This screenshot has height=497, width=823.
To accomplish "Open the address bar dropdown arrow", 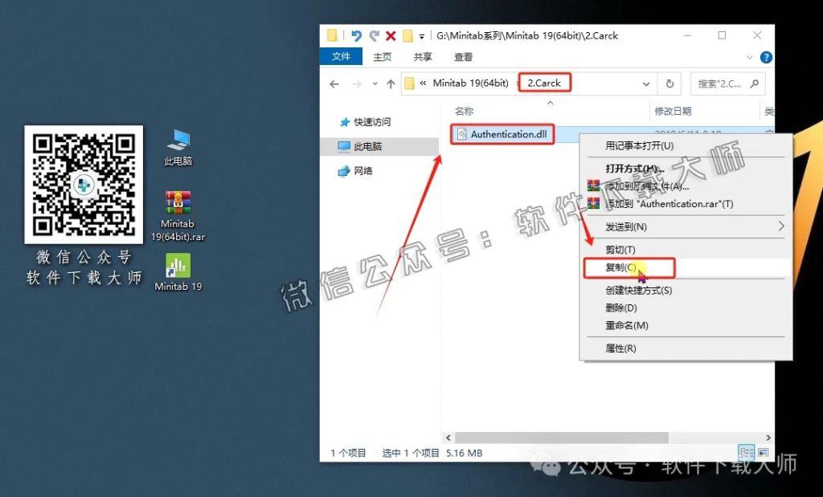I will (646, 83).
